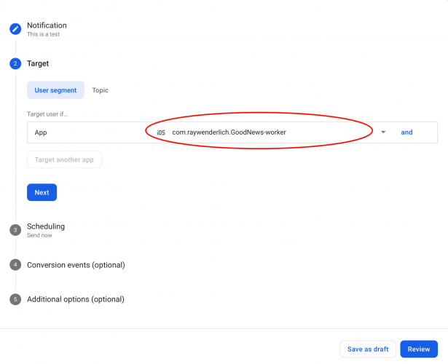Expand Additional options (optional) section

(76, 299)
